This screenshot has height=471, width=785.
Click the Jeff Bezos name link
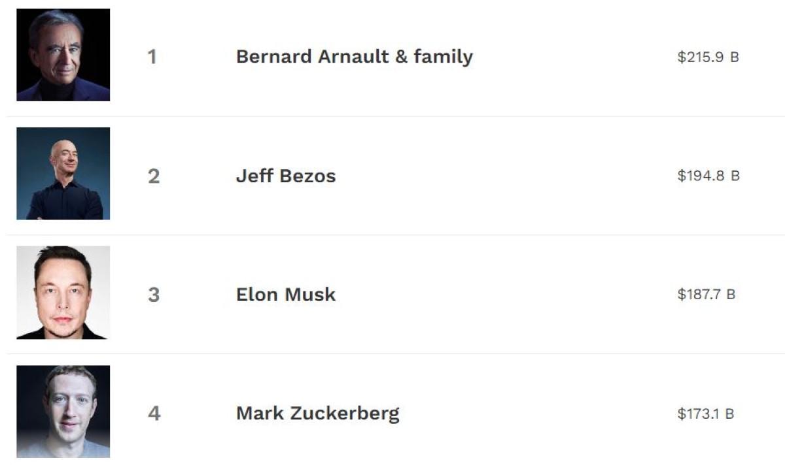pos(286,176)
